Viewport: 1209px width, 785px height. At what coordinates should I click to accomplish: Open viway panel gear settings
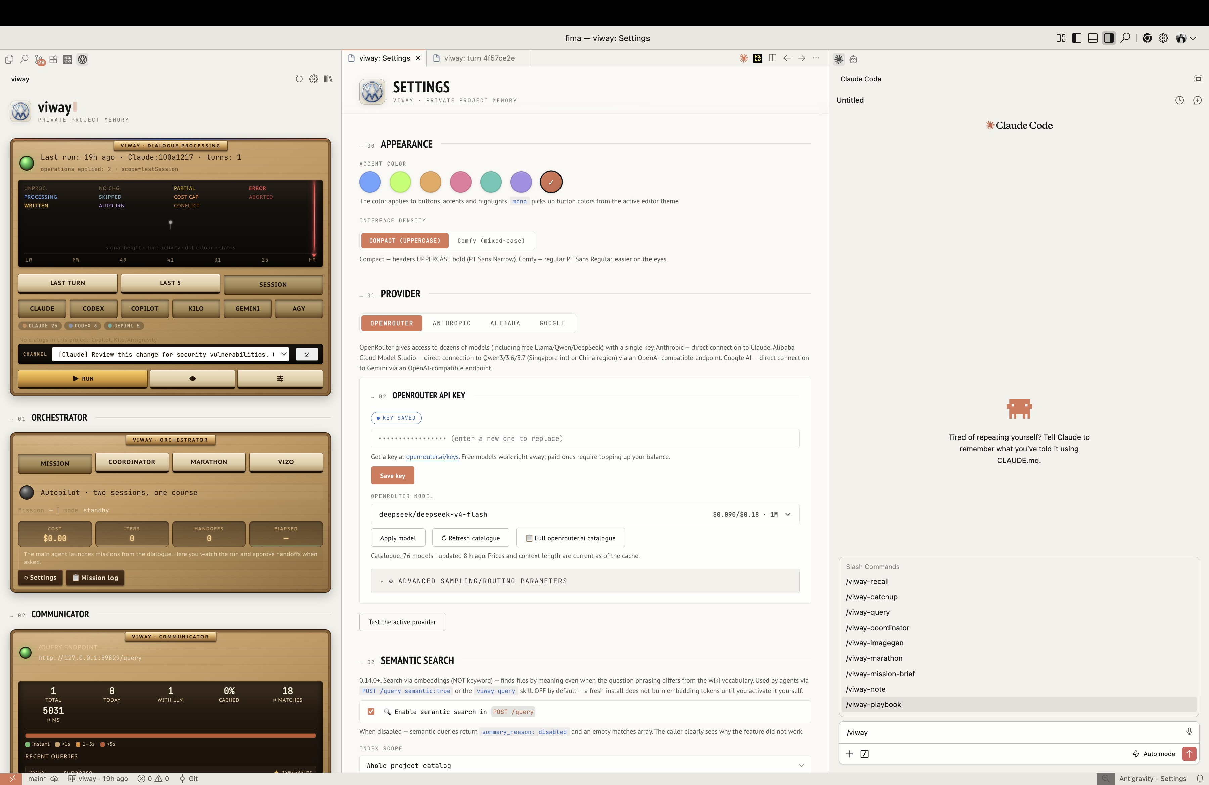pos(314,79)
